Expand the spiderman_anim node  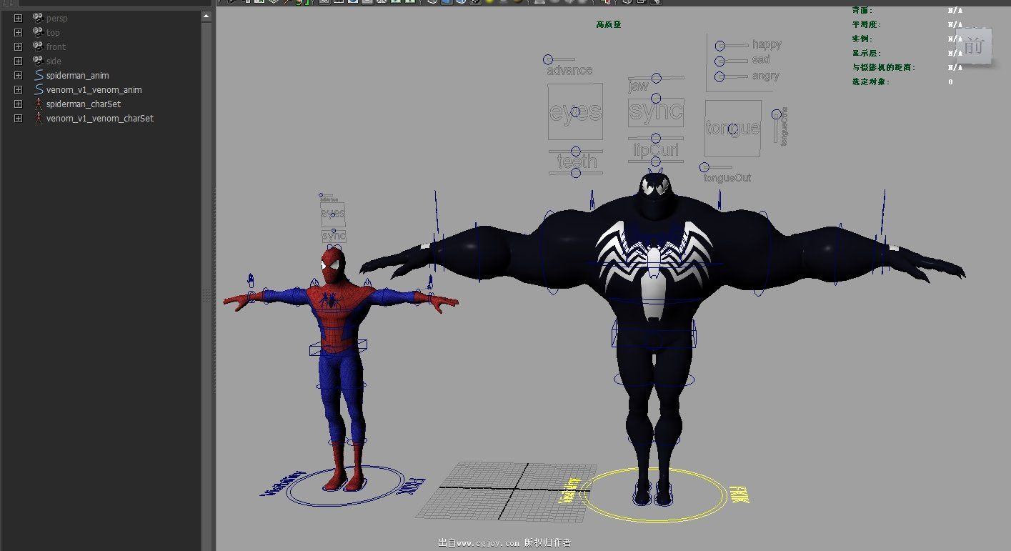(x=18, y=75)
